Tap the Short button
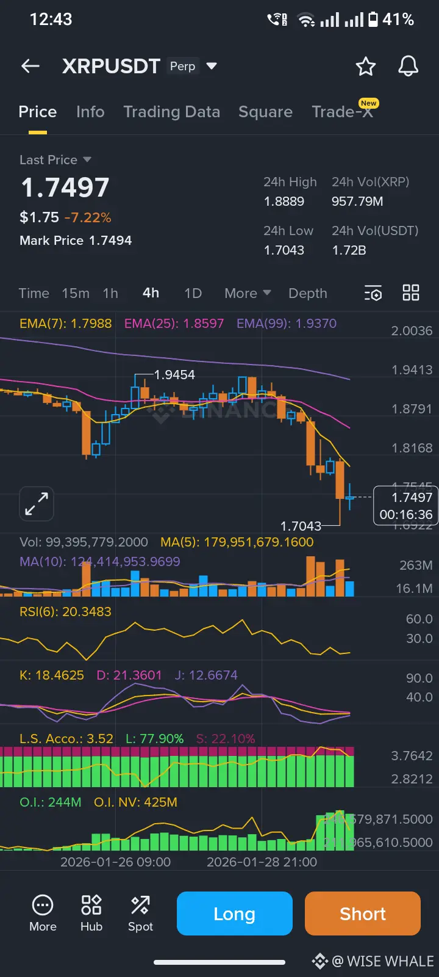This screenshot has width=439, height=977. (363, 913)
